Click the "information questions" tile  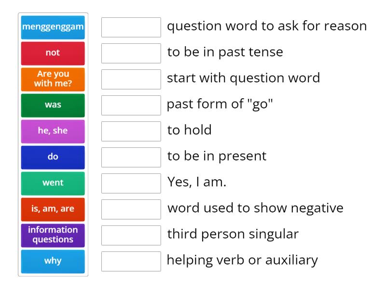pyautogui.click(x=52, y=235)
